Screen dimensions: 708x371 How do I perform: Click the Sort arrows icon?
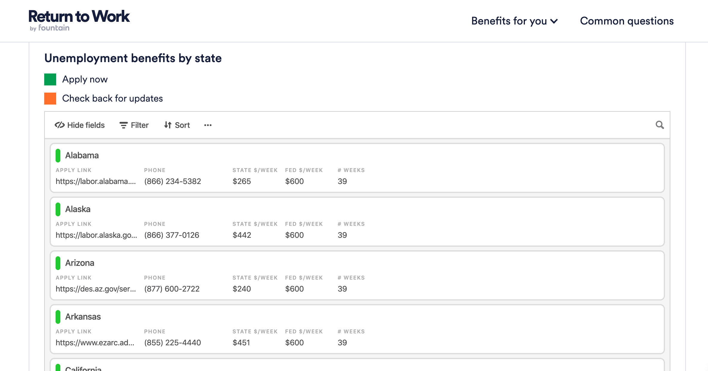coord(168,125)
